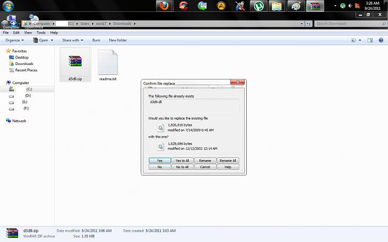Screen dimensions: 388x242
Task: Open the Tools menu
Action: (x=41, y=33)
